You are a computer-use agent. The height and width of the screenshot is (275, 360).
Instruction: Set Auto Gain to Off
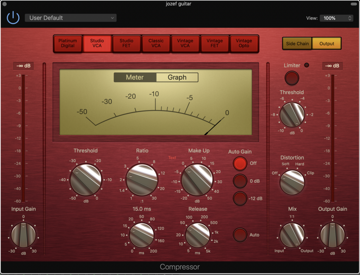pyautogui.click(x=240, y=163)
